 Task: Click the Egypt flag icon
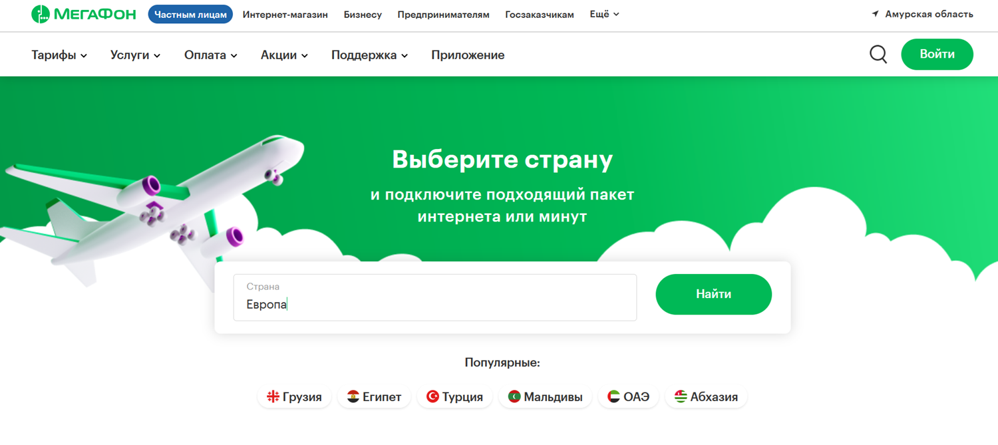point(353,397)
